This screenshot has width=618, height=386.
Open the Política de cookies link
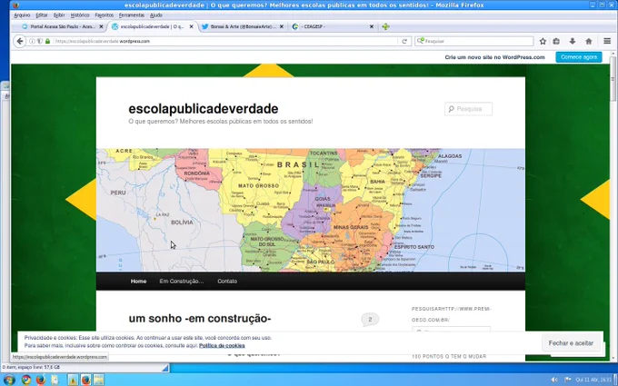tap(222, 345)
